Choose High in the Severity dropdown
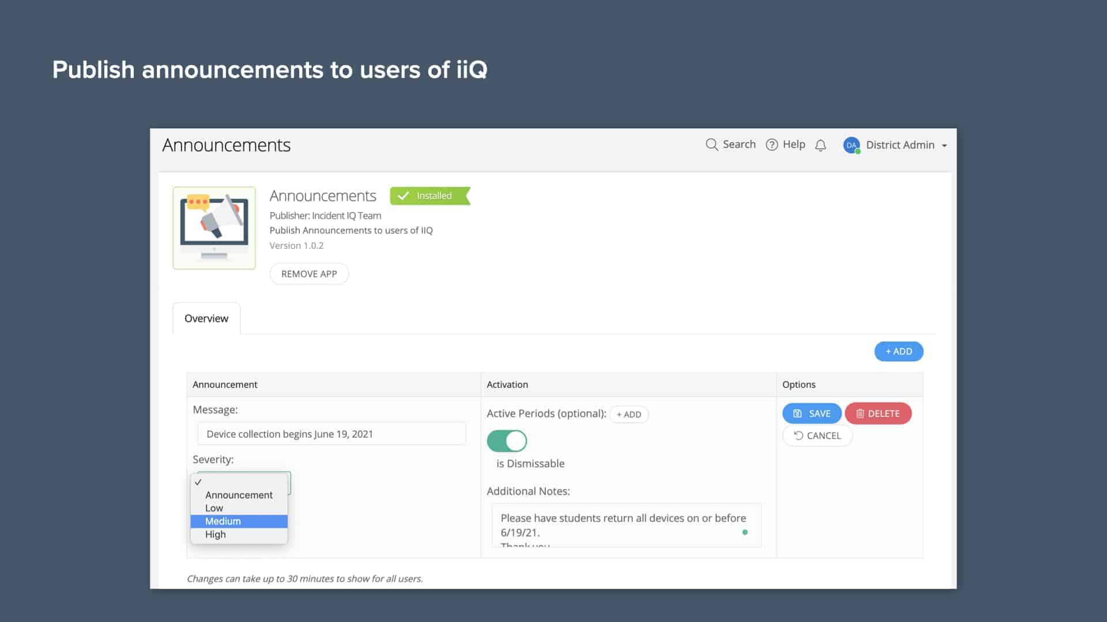The height and width of the screenshot is (622, 1107). (x=215, y=534)
